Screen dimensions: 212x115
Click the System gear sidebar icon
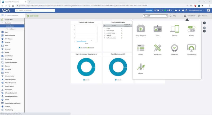(2, 100)
